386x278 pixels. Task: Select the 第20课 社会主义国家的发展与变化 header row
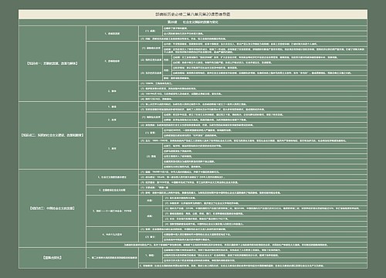(193, 22)
